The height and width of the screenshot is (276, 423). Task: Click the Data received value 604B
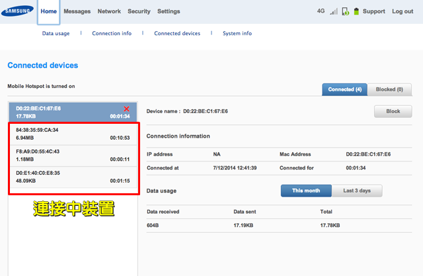[x=153, y=225]
